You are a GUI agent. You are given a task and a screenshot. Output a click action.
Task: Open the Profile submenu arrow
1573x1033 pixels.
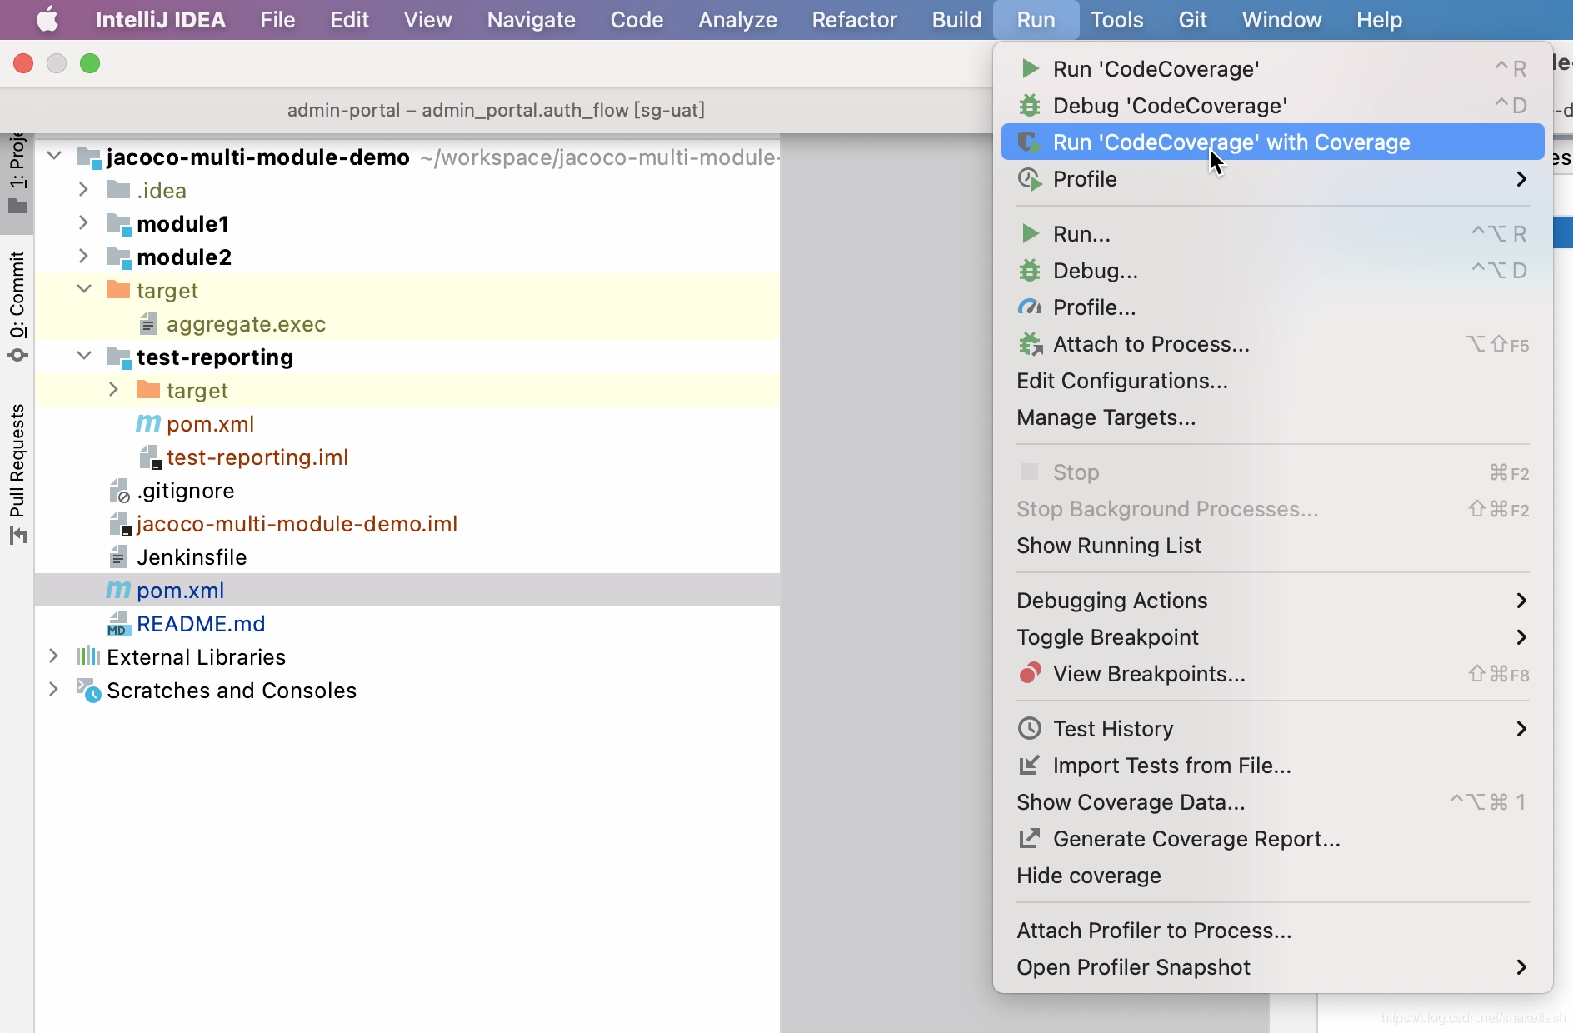1521,179
